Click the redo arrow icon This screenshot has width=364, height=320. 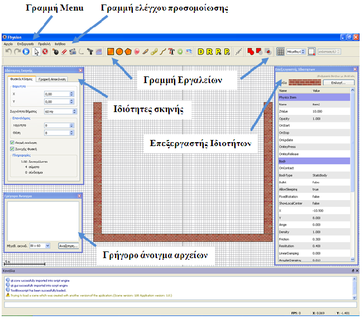(17, 51)
